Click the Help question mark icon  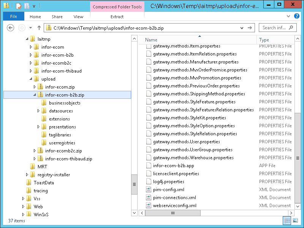click(297, 16)
